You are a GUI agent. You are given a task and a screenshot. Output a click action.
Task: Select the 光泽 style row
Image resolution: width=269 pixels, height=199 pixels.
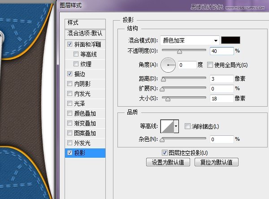click(x=85, y=104)
